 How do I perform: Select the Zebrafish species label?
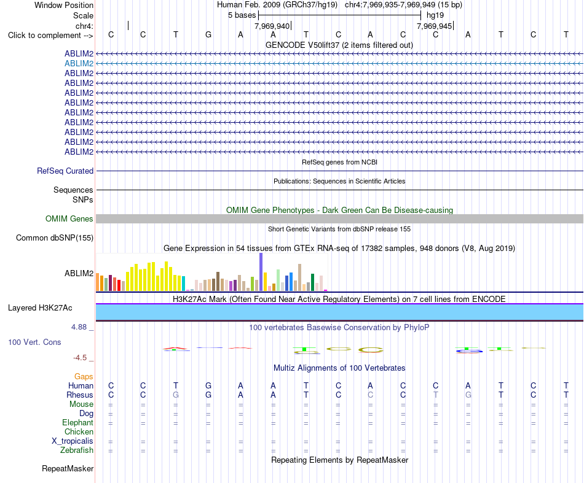77,450
